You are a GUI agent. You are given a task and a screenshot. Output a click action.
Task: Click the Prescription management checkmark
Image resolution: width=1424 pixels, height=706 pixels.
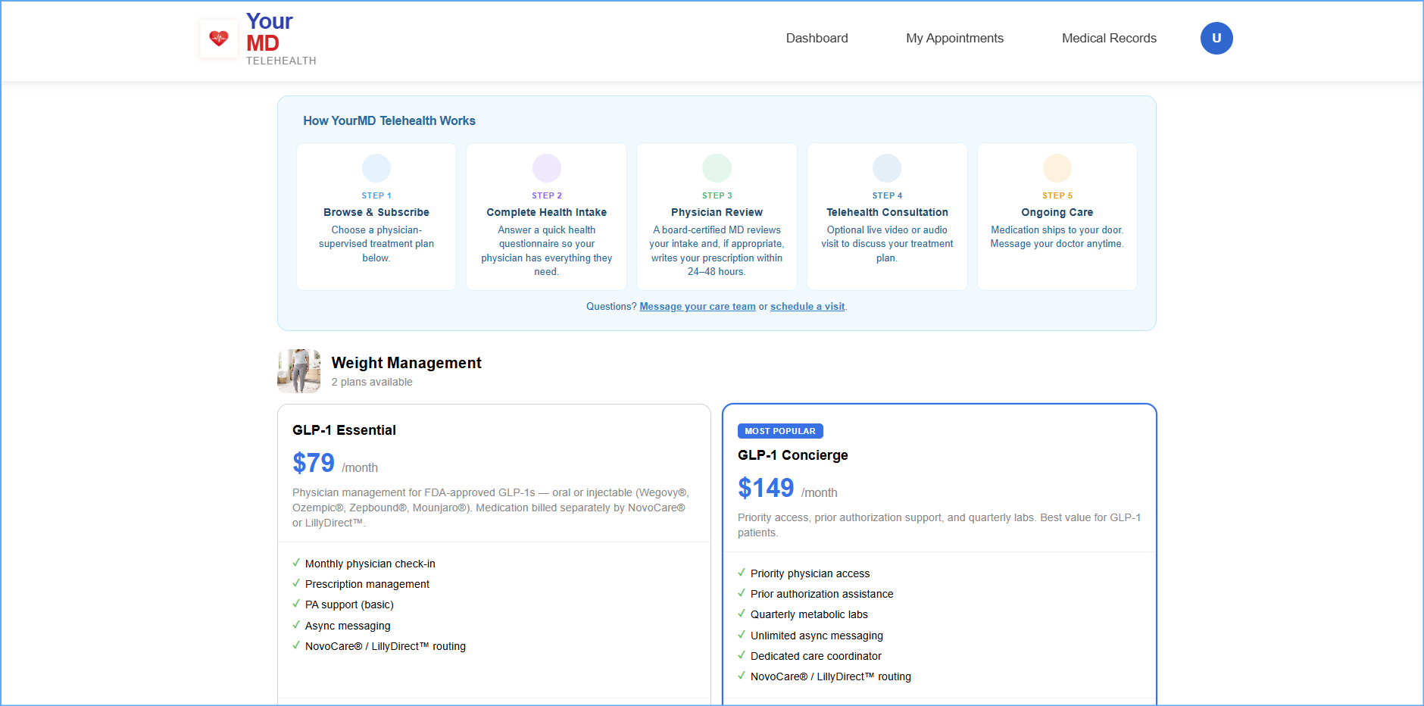[296, 583]
